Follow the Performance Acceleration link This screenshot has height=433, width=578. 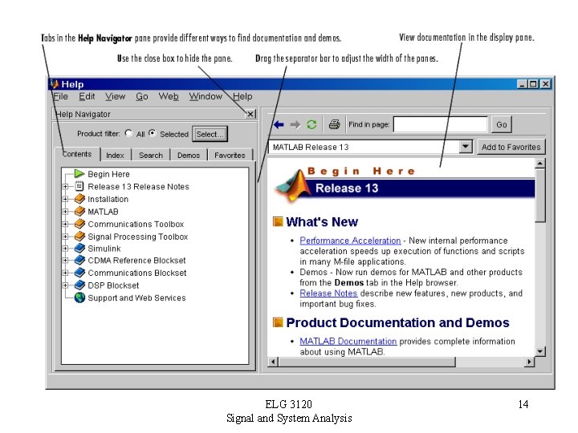[x=350, y=241]
